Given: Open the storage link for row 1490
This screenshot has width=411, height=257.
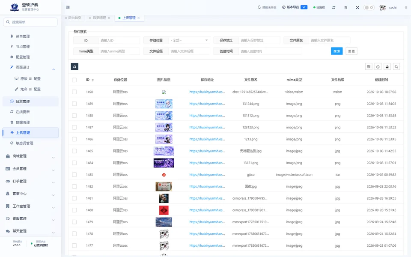Looking at the screenshot, I should point(207,92).
